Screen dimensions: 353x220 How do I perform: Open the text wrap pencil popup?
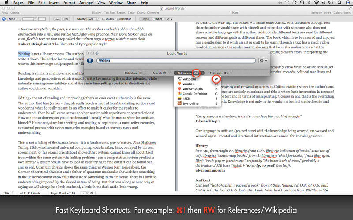(169, 19)
